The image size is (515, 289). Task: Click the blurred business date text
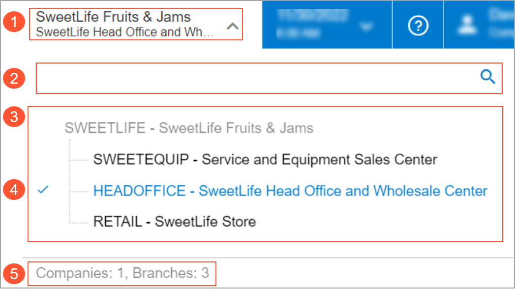click(312, 25)
